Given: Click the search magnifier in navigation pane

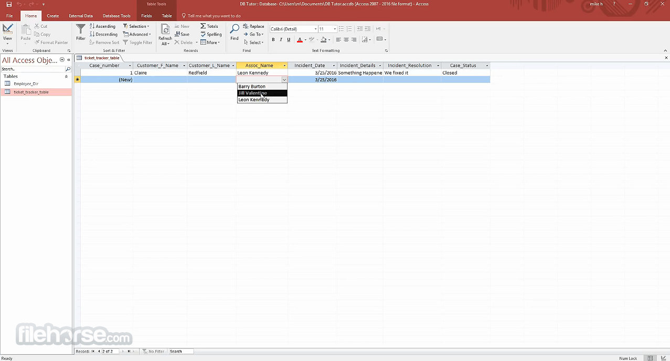Looking at the screenshot, I should pyautogui.click(x=68, y=69).
